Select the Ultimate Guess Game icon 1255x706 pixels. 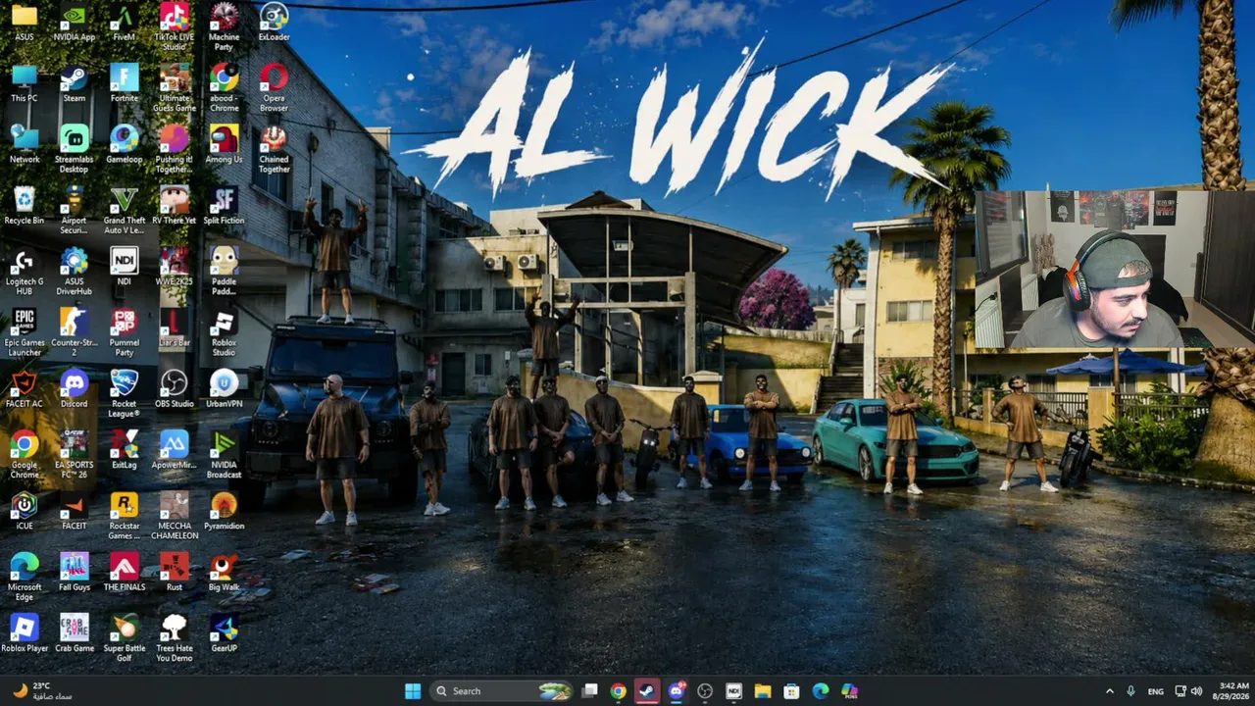(175, 88)
